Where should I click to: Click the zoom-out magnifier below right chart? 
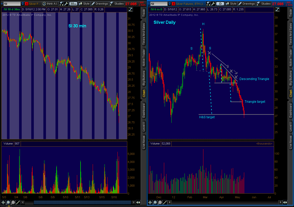160,203
